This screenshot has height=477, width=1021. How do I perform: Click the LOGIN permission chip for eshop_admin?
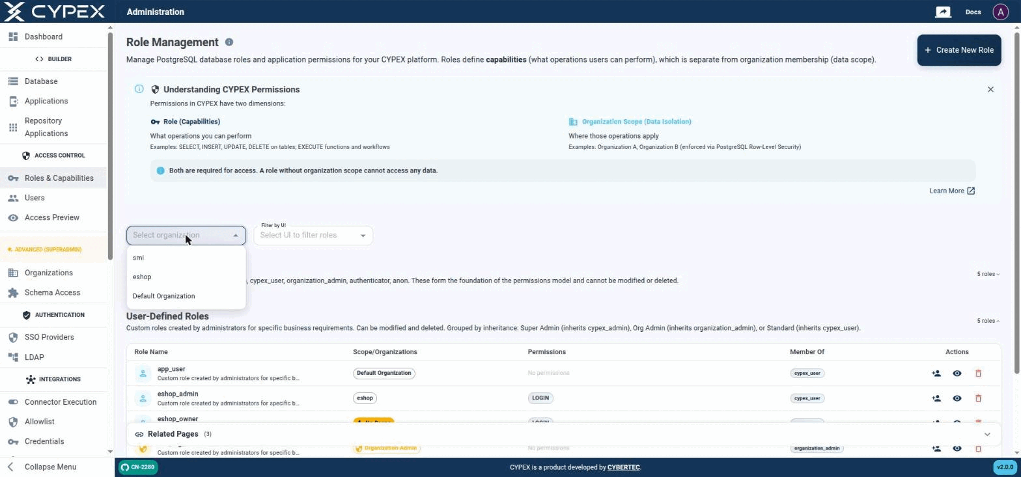pyautogui.click(x=540, y=398)
